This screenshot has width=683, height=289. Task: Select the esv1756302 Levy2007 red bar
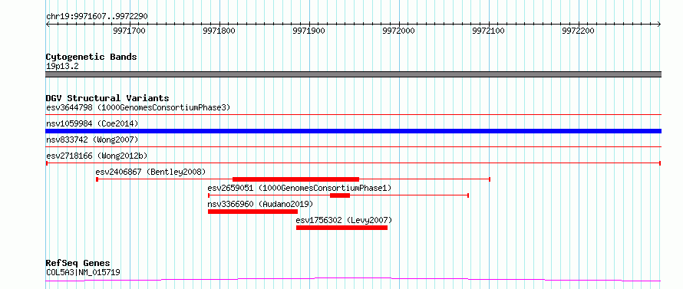coord(341,228)
